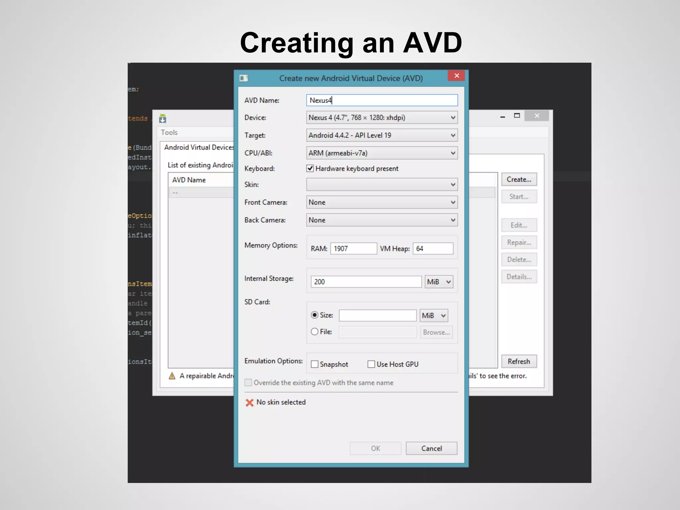Screen dimensions: 680x510
Task: Click the Start button in AVD Manager
Action: tap(519, 197)
